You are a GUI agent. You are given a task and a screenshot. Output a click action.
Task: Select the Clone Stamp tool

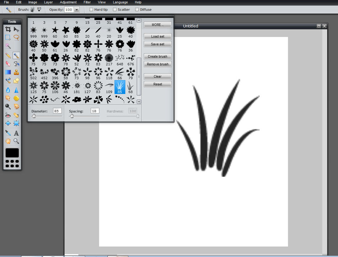[16, 72]
